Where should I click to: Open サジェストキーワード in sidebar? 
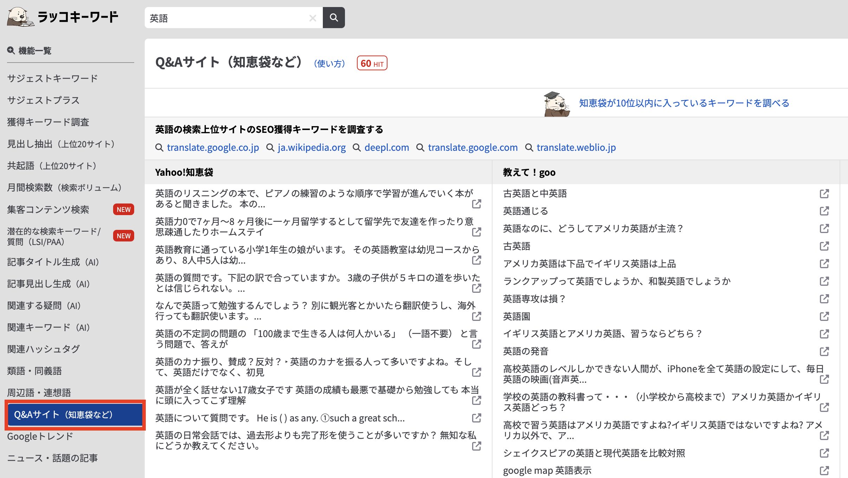52,78
